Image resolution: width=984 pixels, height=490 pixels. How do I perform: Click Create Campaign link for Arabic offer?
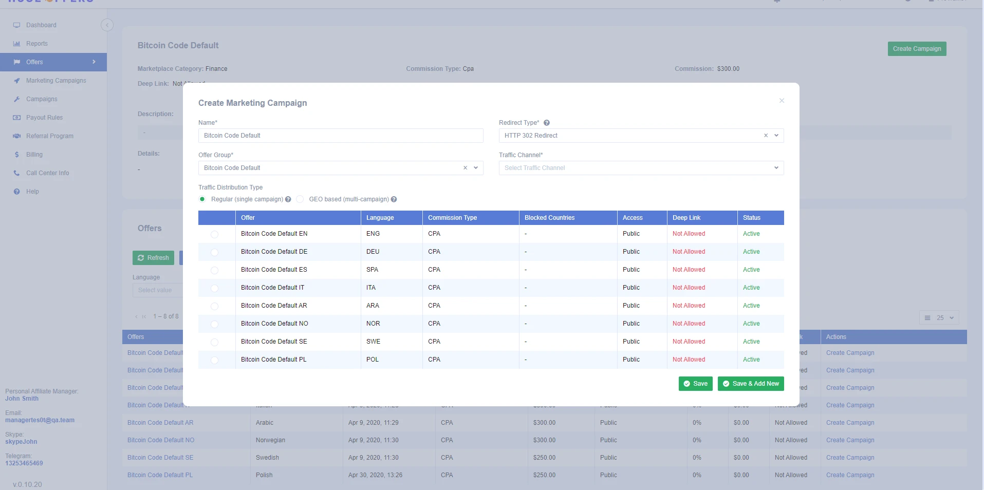tap(850, 423)
